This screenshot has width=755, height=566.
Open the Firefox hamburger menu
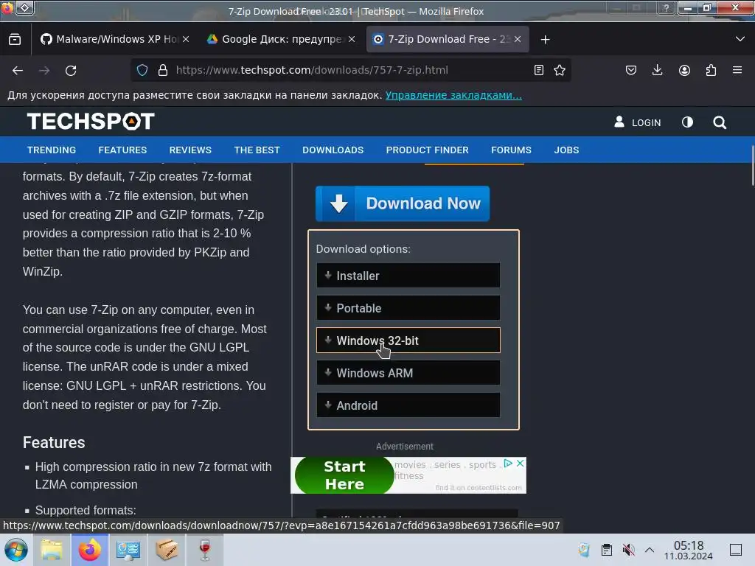click(x=737, y=70)
